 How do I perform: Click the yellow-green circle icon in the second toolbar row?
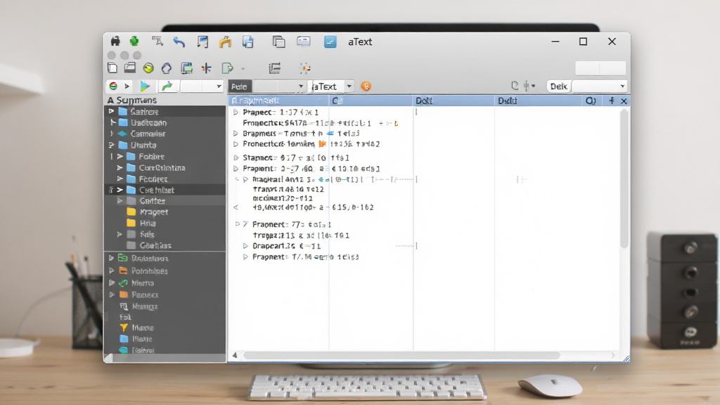click(x=148, y=68)
